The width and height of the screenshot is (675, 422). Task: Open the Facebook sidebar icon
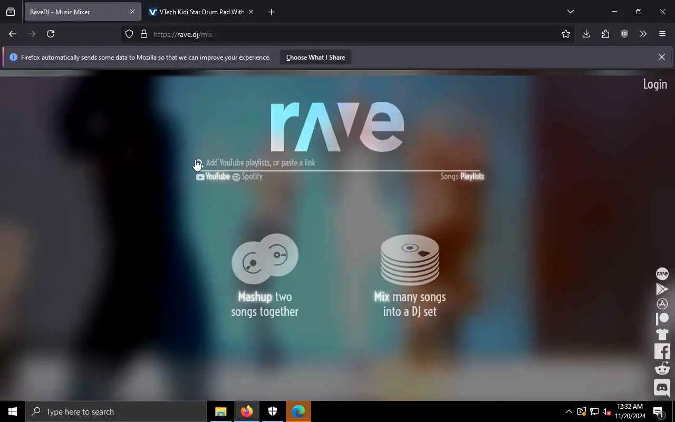(x=662, y=351)
